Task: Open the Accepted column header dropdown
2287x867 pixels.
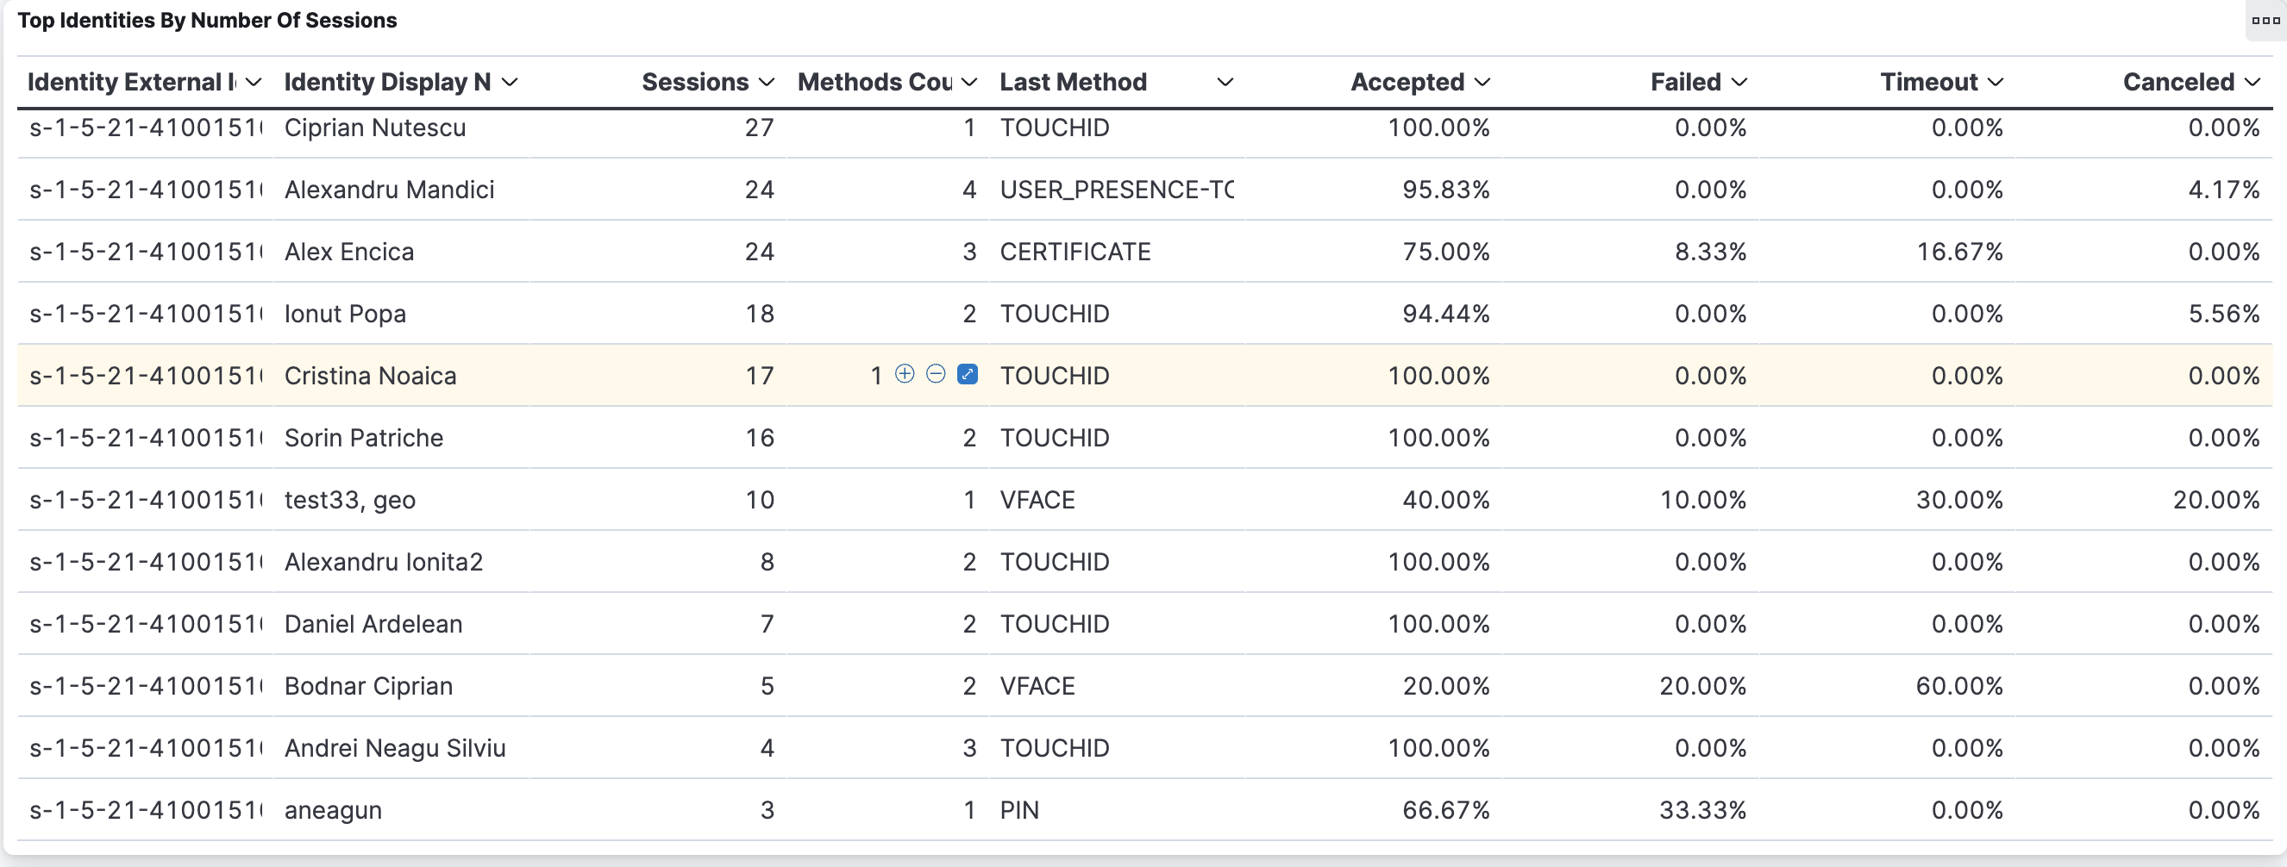Action: tap(1482, 83)
